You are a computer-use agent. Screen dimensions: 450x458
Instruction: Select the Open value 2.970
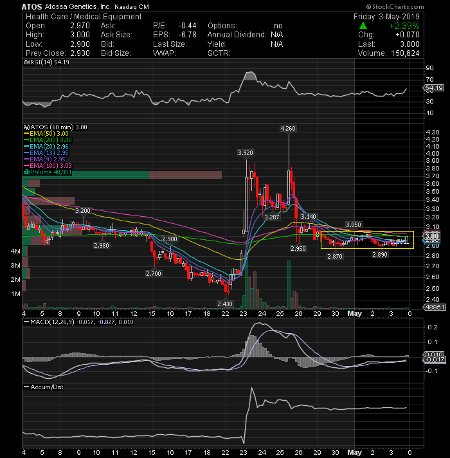coord(80,26)
